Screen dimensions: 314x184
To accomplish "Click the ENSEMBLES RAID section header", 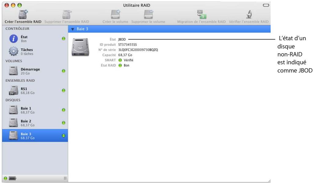I will pyautogui.click(x=20, y=80).
